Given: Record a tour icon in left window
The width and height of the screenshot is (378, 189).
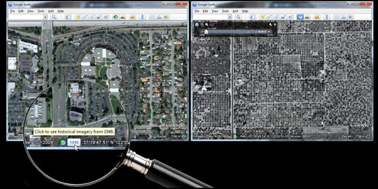Looking at the screenshot, I should coord(106,17).
